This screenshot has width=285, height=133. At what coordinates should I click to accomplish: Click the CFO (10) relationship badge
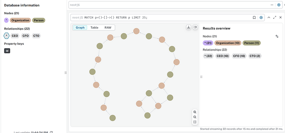(239, 56)
